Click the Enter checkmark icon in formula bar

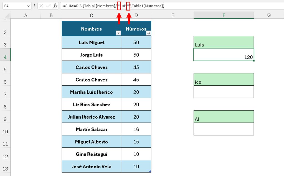point(48,6)
